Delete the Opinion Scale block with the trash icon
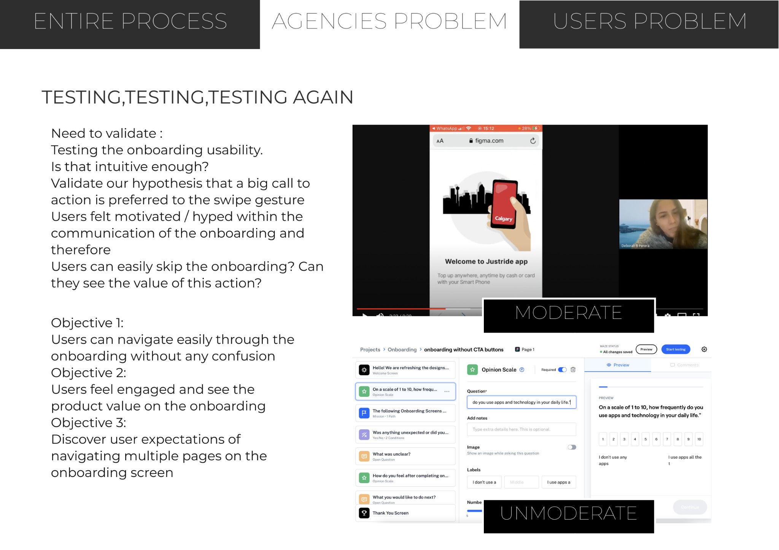 pyautogui.click(x=573, y=369)
